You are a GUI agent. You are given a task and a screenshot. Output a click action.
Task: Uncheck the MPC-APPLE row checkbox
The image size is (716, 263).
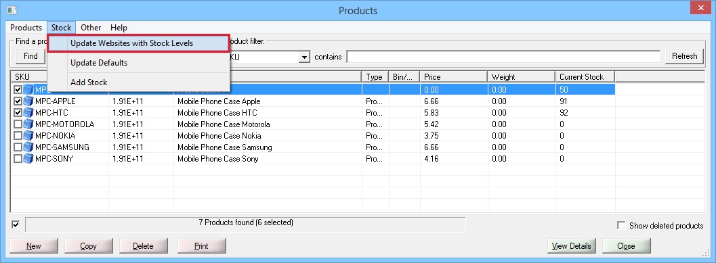[18, 101]
